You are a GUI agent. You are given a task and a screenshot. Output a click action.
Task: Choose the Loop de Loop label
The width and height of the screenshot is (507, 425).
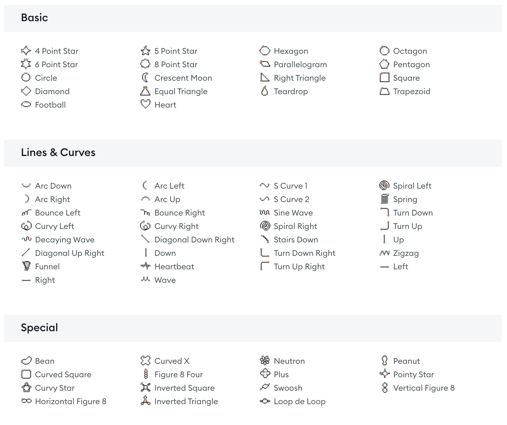tap(300, 401)
